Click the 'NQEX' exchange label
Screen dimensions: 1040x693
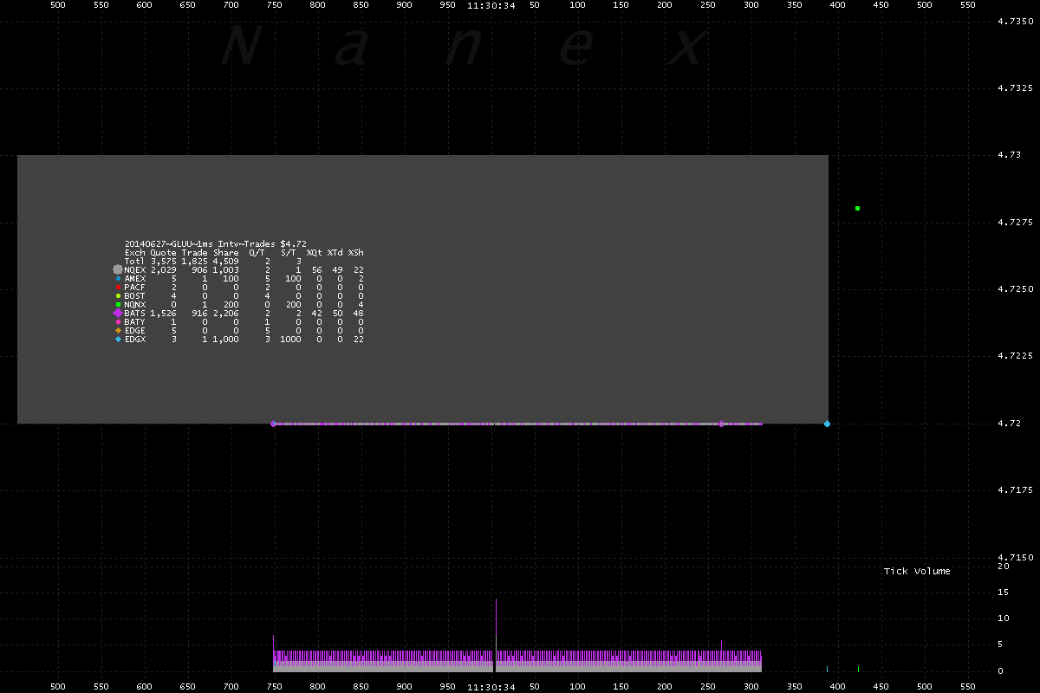(135, 270)
